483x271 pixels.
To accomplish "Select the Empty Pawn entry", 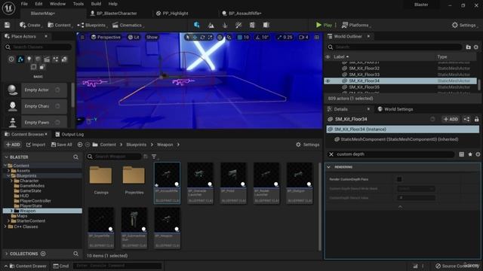I will tap(36, 123).
